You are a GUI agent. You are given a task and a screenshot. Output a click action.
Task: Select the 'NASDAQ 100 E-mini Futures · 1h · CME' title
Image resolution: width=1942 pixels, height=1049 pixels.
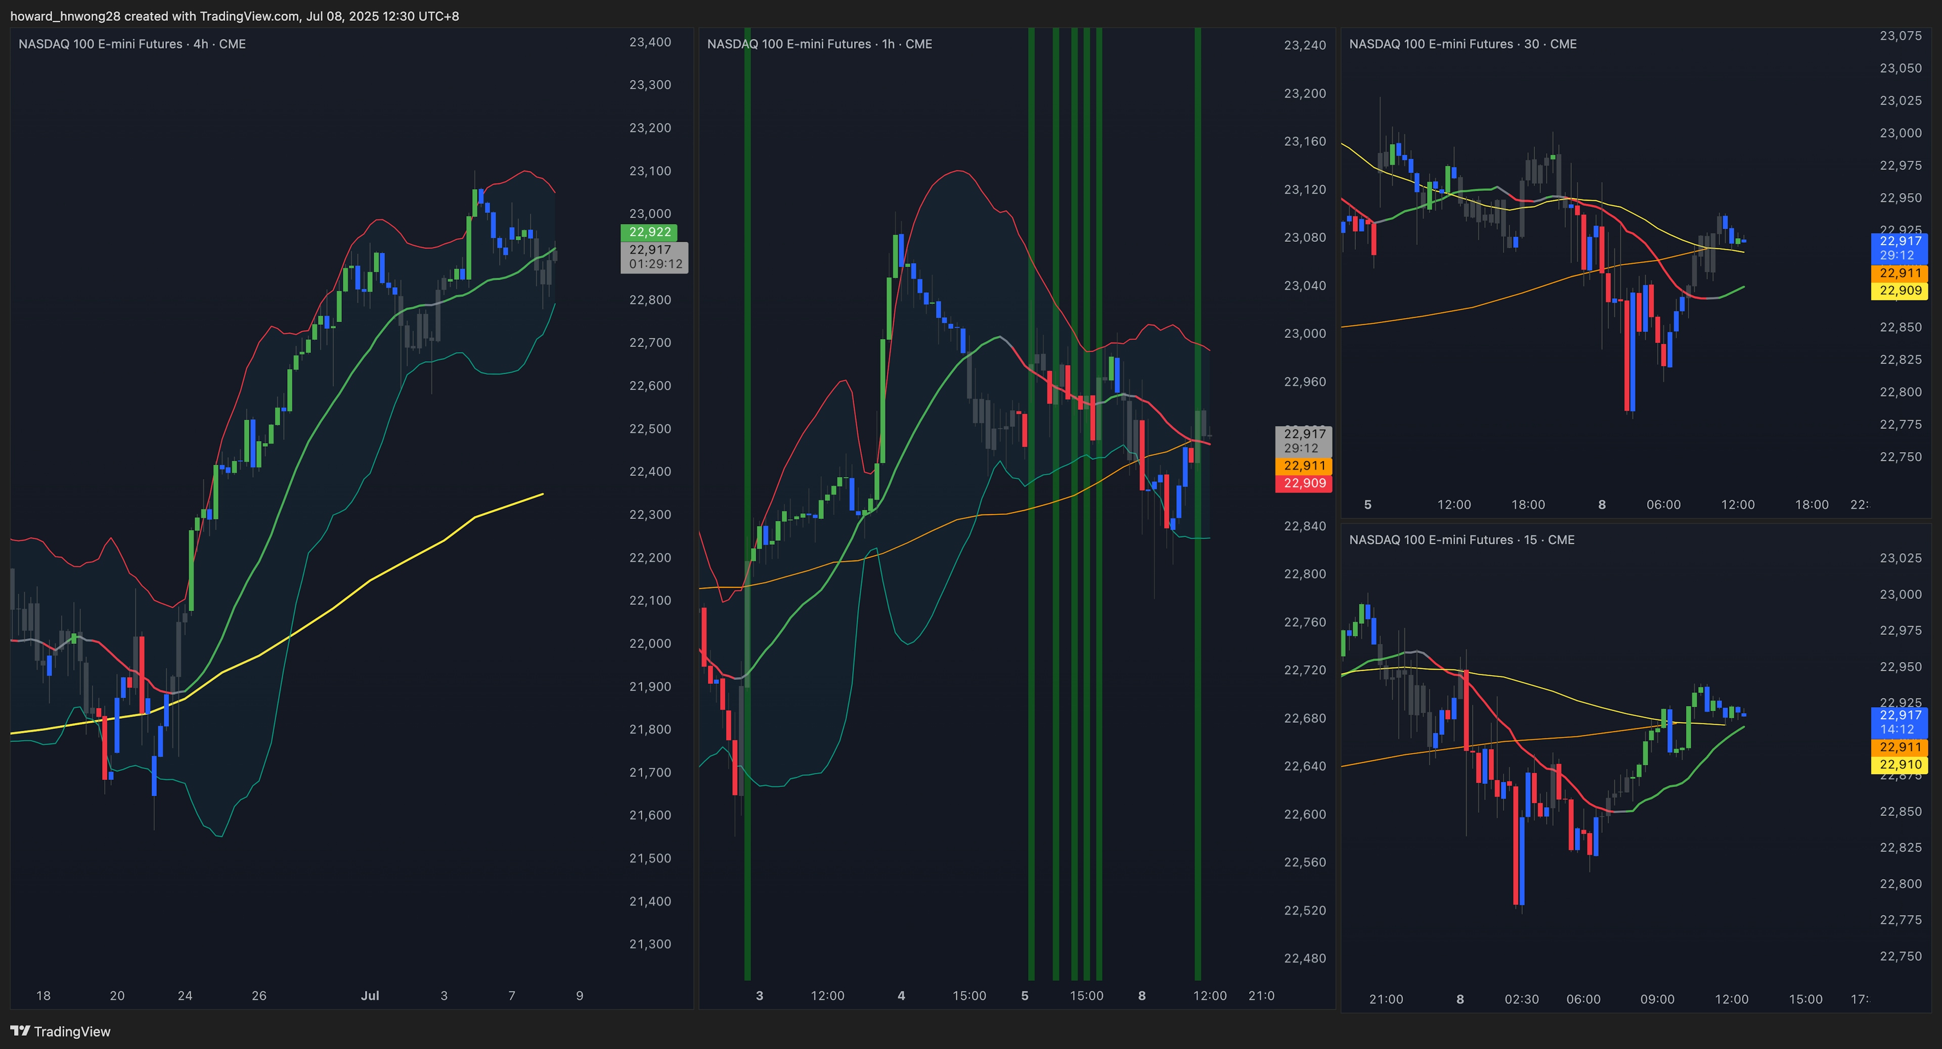coord(819,43)
